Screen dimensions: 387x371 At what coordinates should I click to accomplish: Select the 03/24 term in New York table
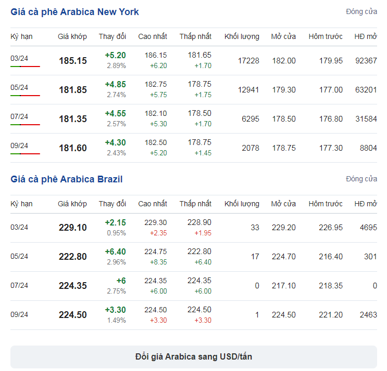(19, 58)
